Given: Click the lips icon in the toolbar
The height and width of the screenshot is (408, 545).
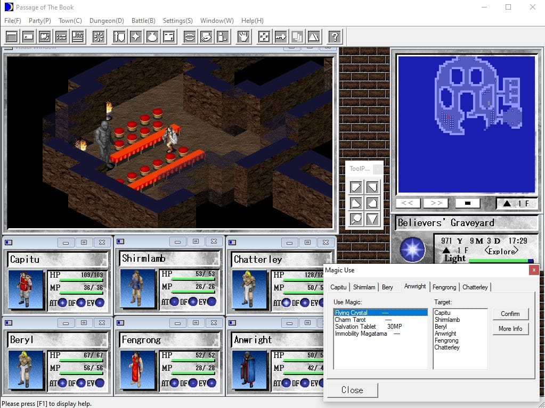Looking at the screenshot, I should pos(189,37).
